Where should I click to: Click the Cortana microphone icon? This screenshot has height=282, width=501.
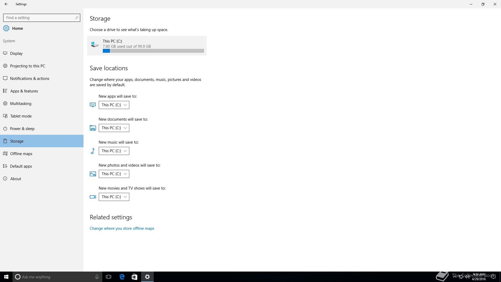[97, 277]
